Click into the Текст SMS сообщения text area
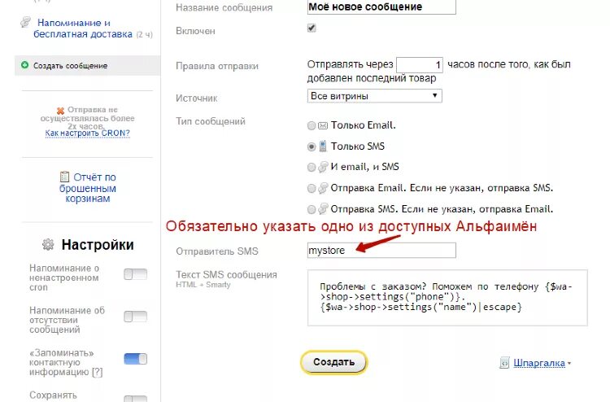The image size is (610, 402). click(x=447, y=298)
